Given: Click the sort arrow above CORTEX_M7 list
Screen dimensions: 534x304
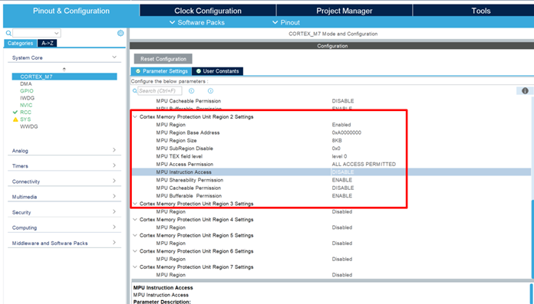Looking at the screenshot, I should click(64, 69).
